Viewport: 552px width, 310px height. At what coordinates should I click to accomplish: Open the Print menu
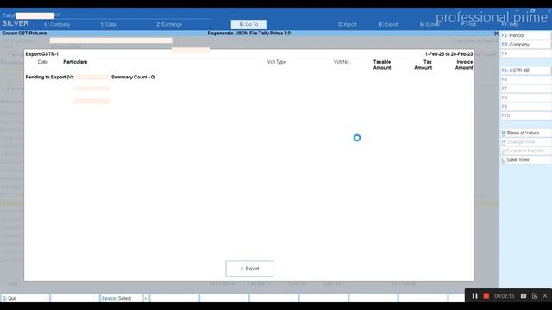click(468, 25)
